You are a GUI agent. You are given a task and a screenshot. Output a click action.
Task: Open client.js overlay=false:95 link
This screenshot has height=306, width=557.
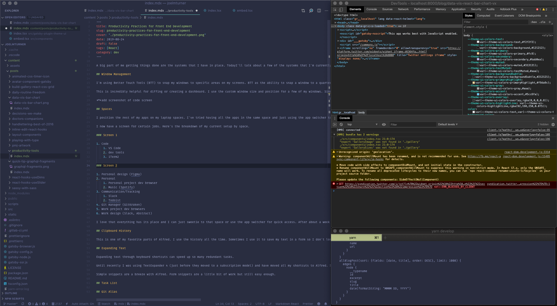(x=518, y=130)
